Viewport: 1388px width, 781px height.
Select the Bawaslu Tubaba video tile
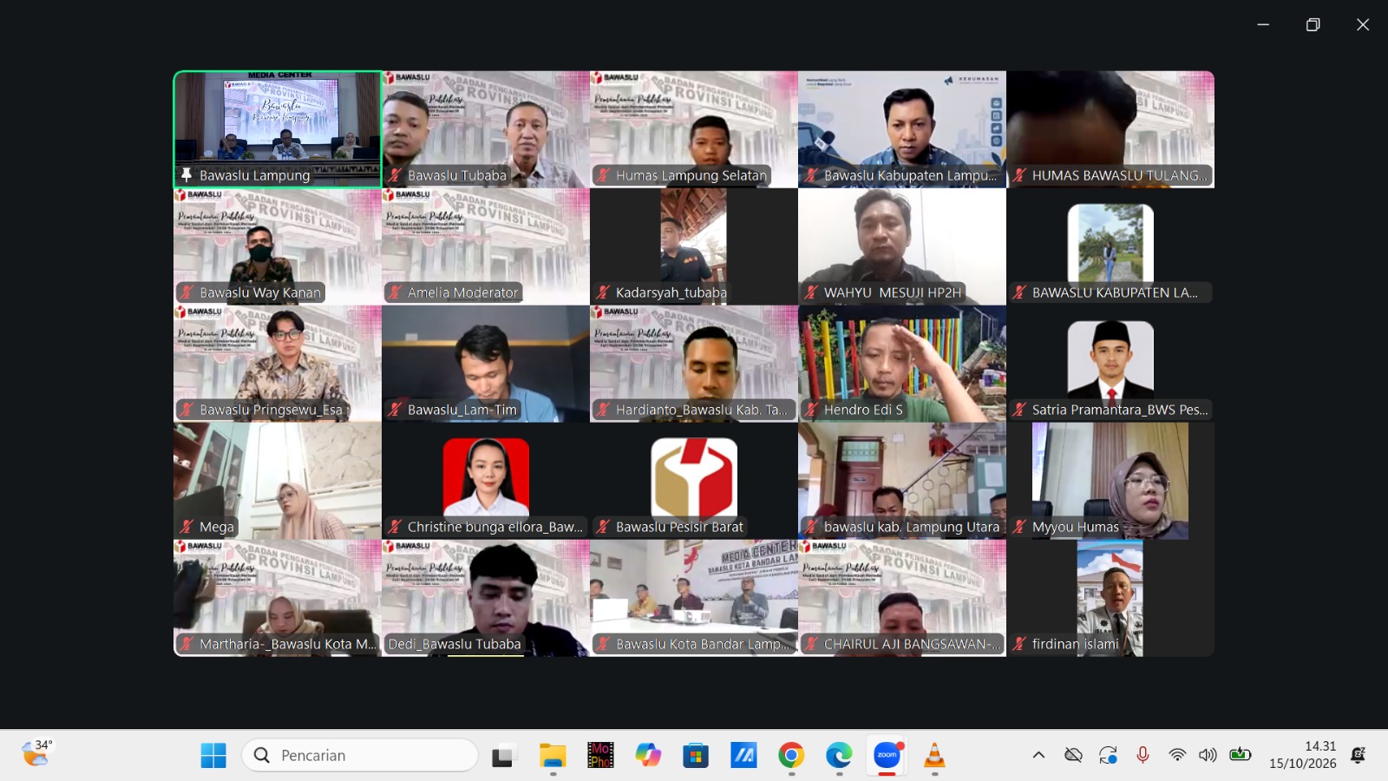point(486,129)
